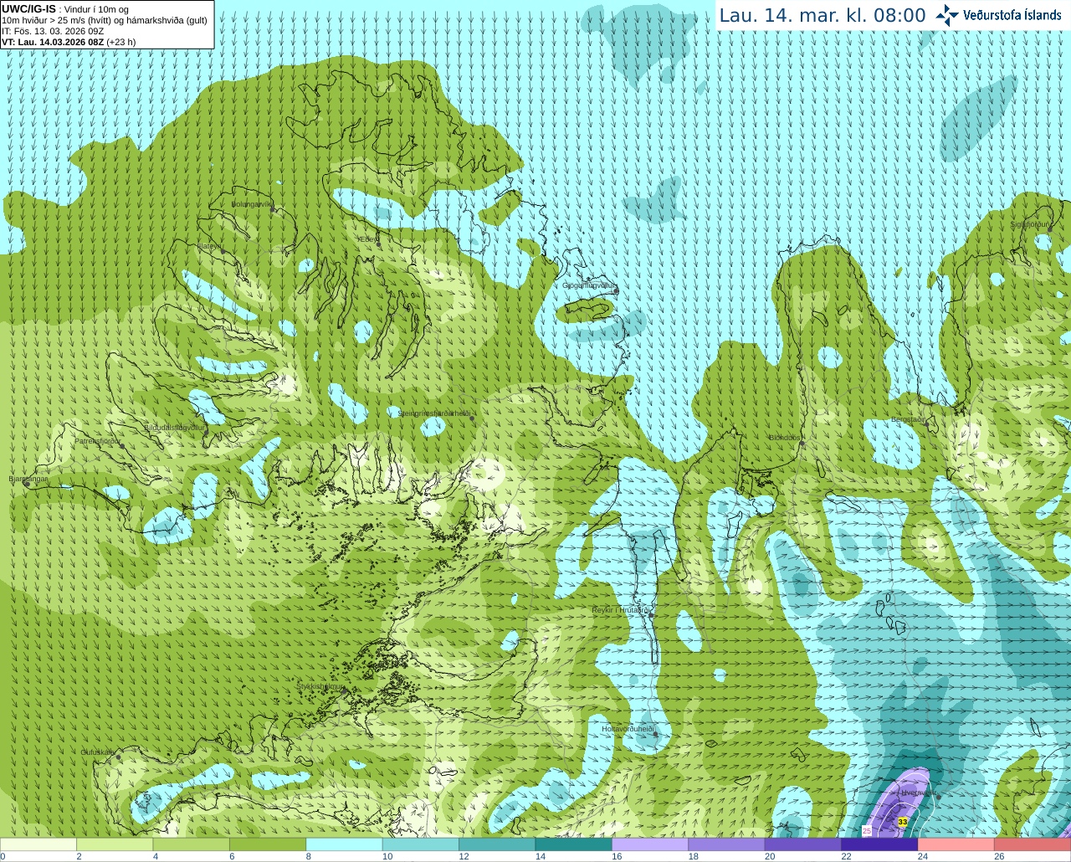The image size is (1071, 862).
Task: Click the legend scale value 0
Action: 3,856
